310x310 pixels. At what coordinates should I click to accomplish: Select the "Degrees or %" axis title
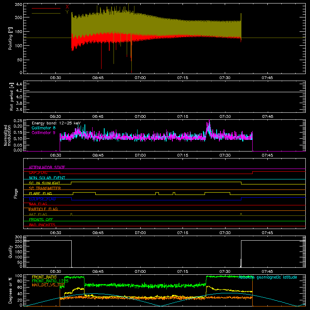click(10, 290)
